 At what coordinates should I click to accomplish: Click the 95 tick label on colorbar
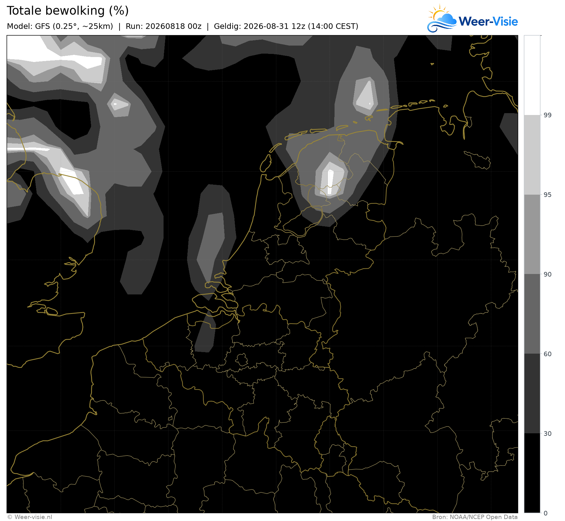coord(548,195)
